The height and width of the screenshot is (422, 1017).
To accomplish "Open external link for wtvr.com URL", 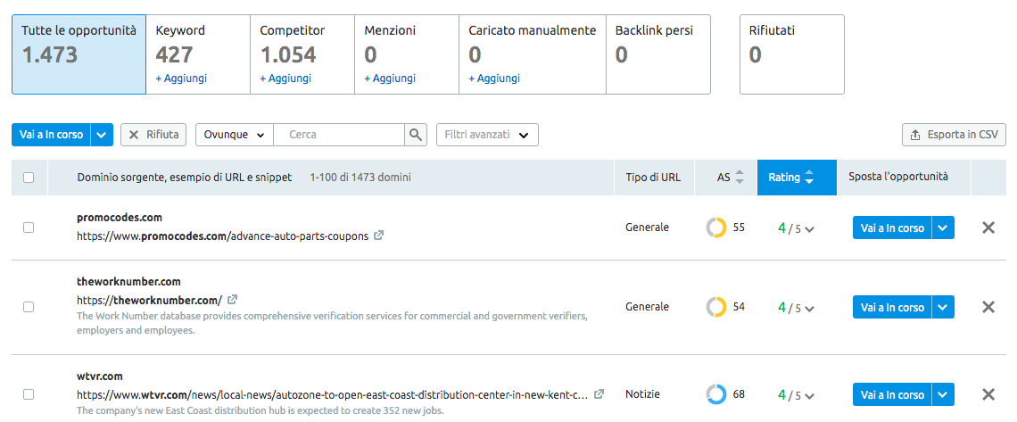I will pyautogui.click(x=599, y=394).
